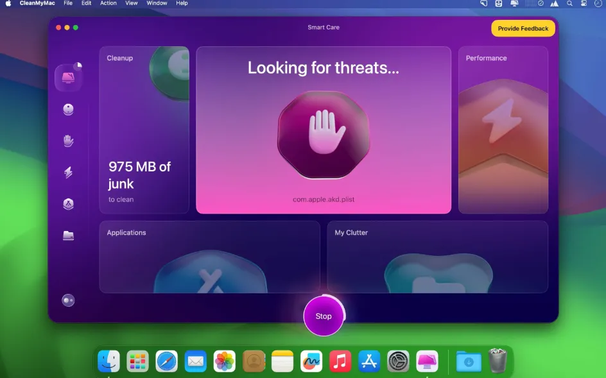Open Music from the Dock
606x378 pixels.
tap(340, 361)
